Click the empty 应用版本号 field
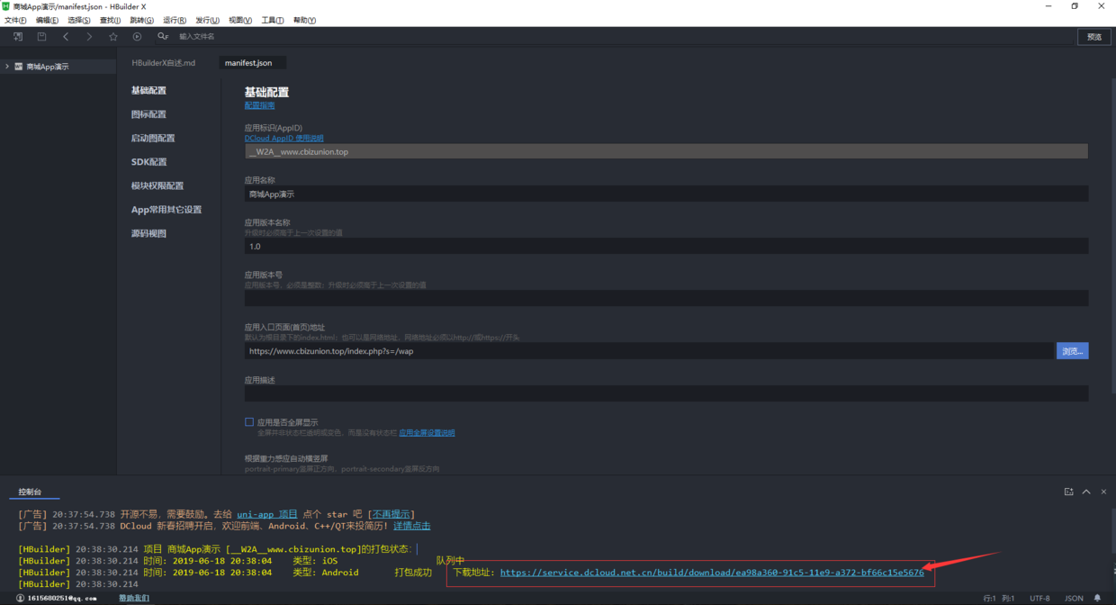The height and width of the screenshot is (605, 1116). (x=666, y=298)
